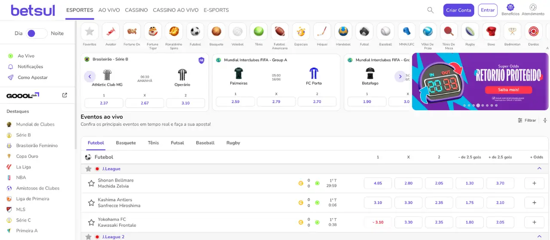This screenshot has height=240, width=550.
Task: Select the Futsal icon in carousel
Action: (364, 32)
